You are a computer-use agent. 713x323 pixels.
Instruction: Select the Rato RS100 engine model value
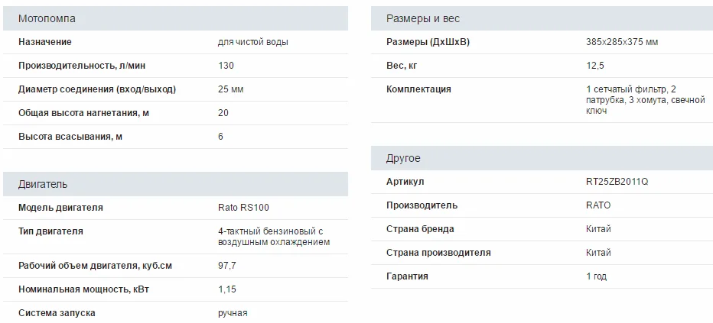243,207
